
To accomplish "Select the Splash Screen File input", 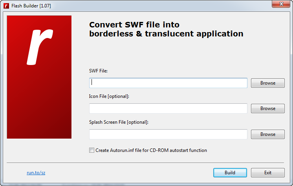I will point(168,134).
